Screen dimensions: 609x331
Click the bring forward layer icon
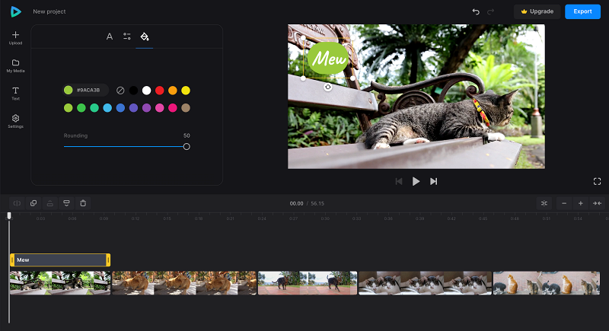tap(50, 203)
